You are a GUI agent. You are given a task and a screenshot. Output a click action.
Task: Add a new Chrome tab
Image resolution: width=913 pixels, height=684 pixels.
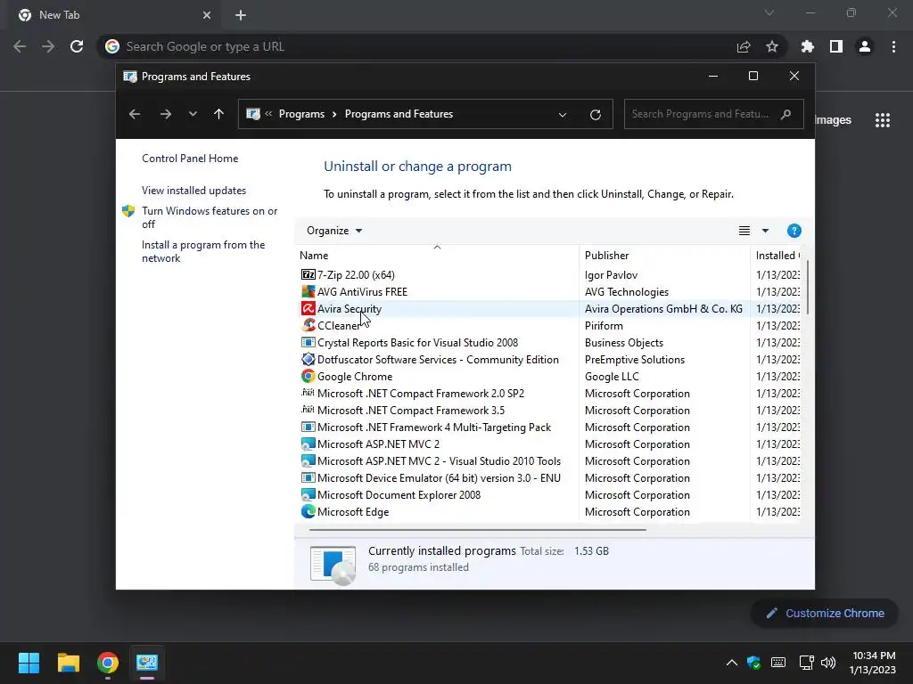click(x=241, y=15)
